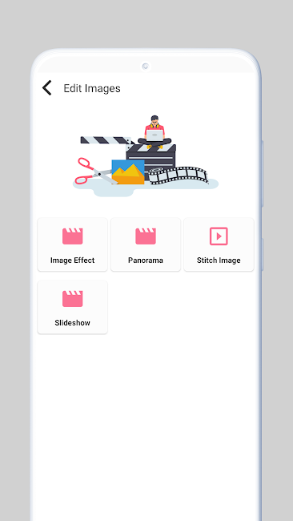Image resolution: width=293 pixels, height=521 pixels.
Task: Choose the Stitch Image text label
Action: (219, 260)
